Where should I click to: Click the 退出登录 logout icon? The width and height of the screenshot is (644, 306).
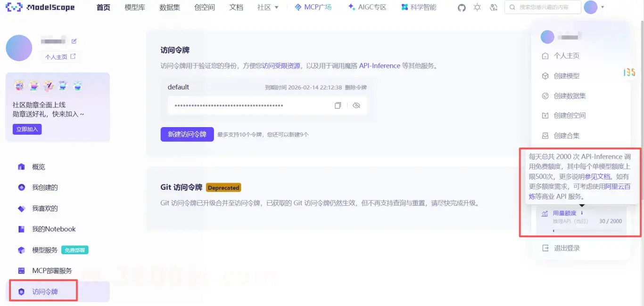pyautogui.click(x=545, y=248)
